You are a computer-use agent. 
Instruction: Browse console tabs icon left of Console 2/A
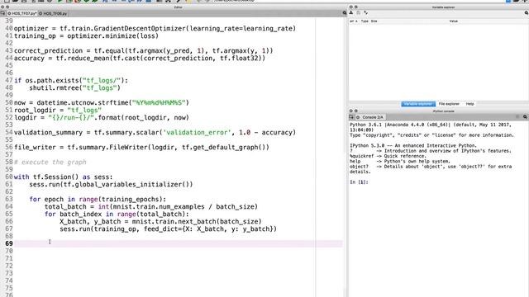pos(351,117)
